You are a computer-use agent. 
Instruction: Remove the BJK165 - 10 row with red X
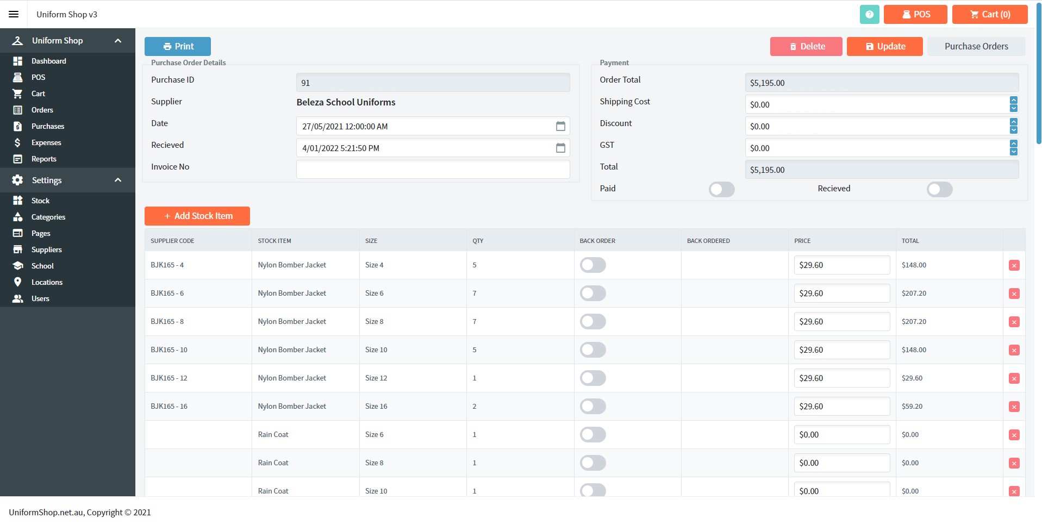(x=1014, y=350)
